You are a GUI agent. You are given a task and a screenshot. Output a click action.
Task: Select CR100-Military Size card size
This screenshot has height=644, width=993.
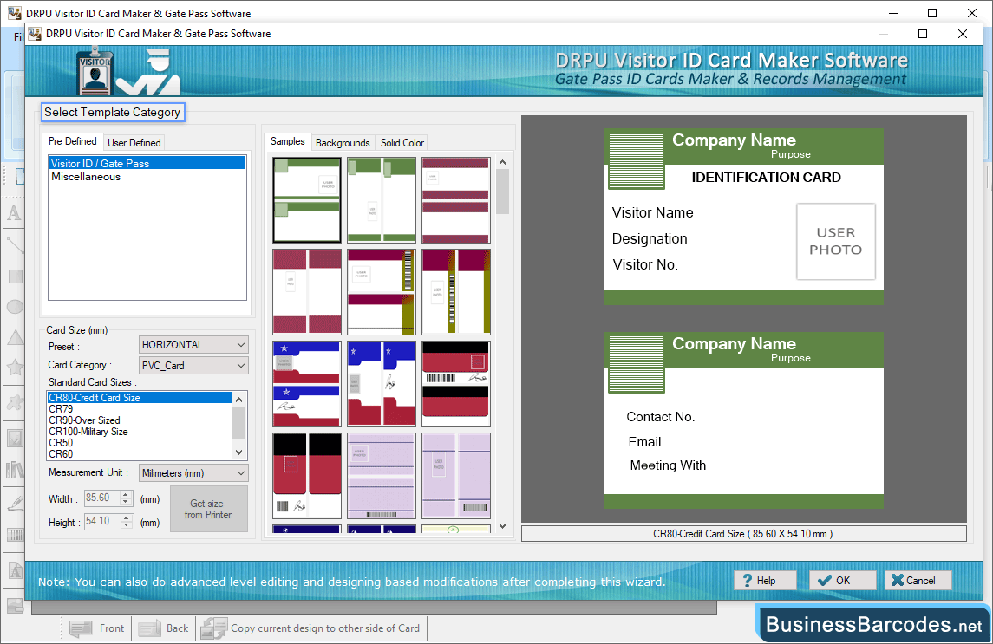(140, 432)
